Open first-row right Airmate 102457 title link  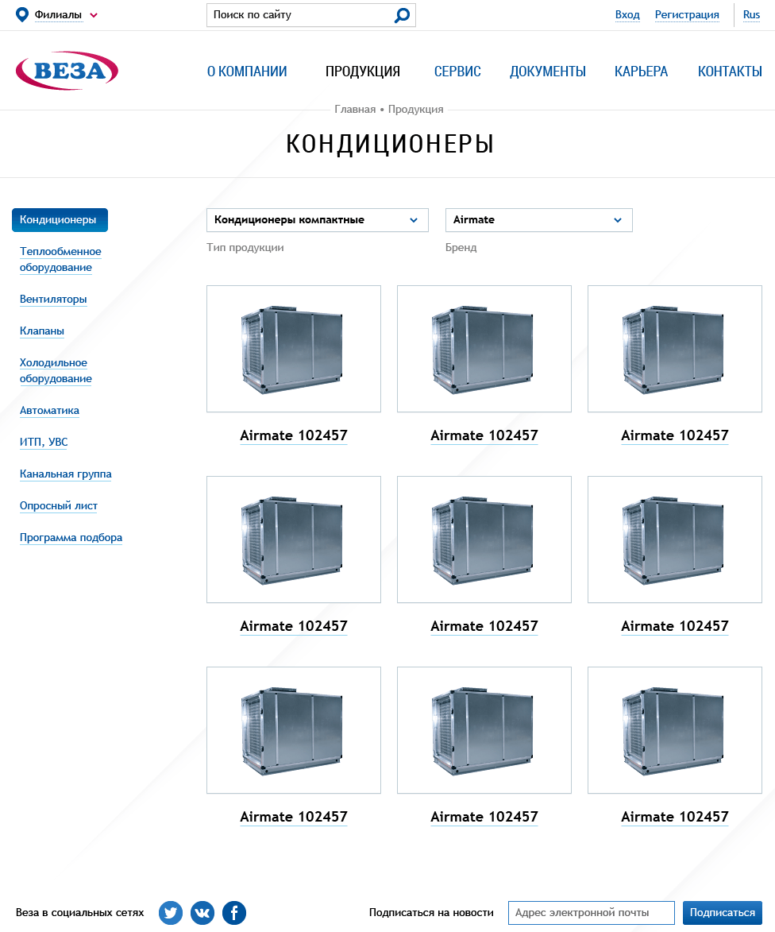click(675, 435)
